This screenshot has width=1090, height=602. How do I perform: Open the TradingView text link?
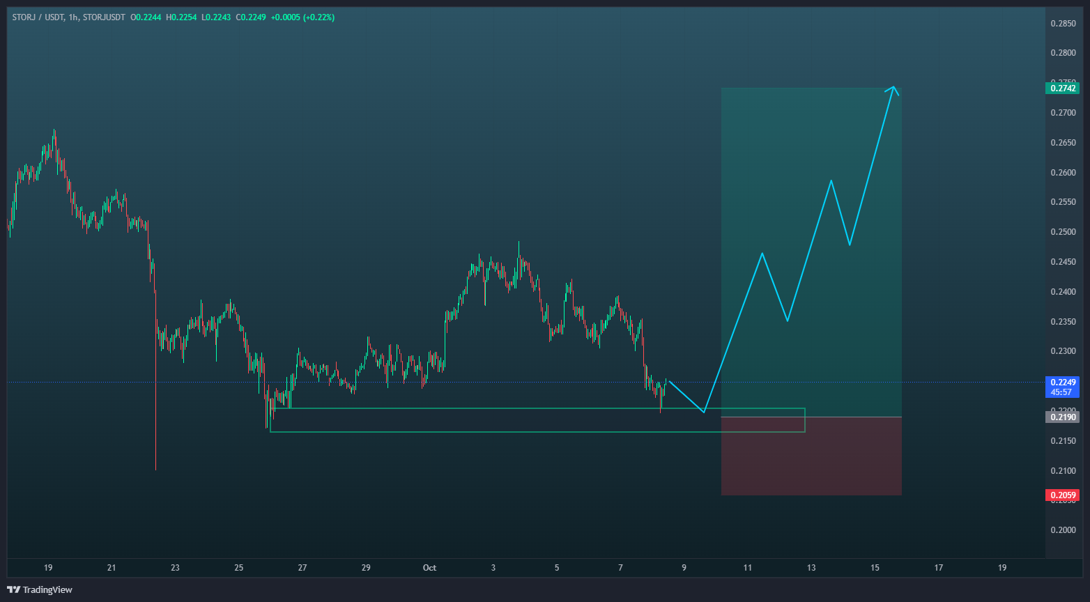pos(47,590)
